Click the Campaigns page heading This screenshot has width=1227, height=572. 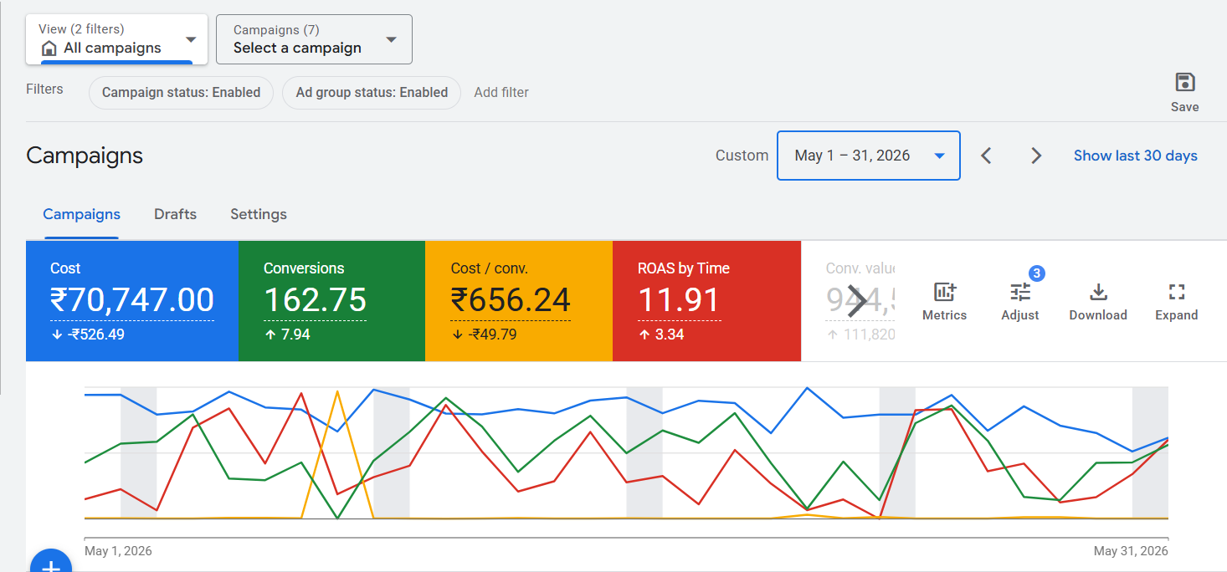[x=85, y=156]
